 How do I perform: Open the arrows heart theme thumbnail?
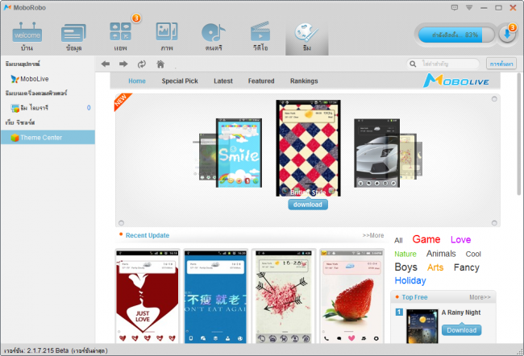284,296
